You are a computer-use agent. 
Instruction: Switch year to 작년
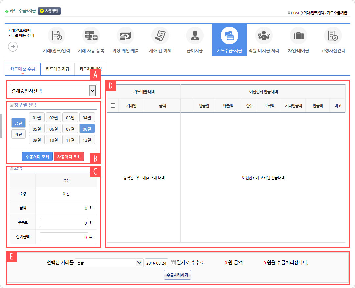click(18, 134)
